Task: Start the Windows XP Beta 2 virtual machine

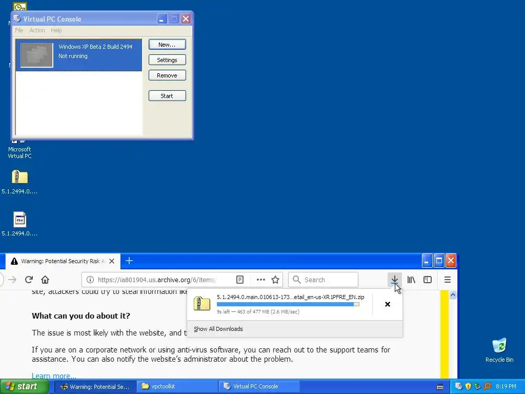Action: (167, 96)
